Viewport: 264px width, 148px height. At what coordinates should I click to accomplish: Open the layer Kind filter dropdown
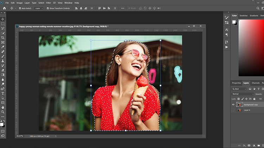point(239,89)
